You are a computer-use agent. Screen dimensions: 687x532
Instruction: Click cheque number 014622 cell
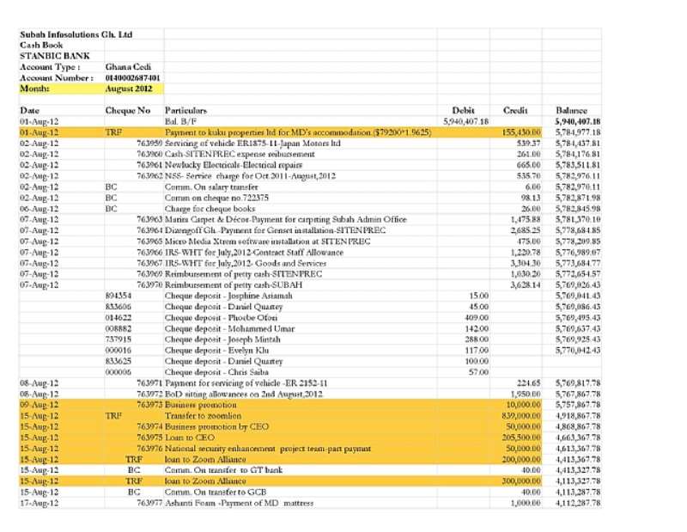click(119, 317)
